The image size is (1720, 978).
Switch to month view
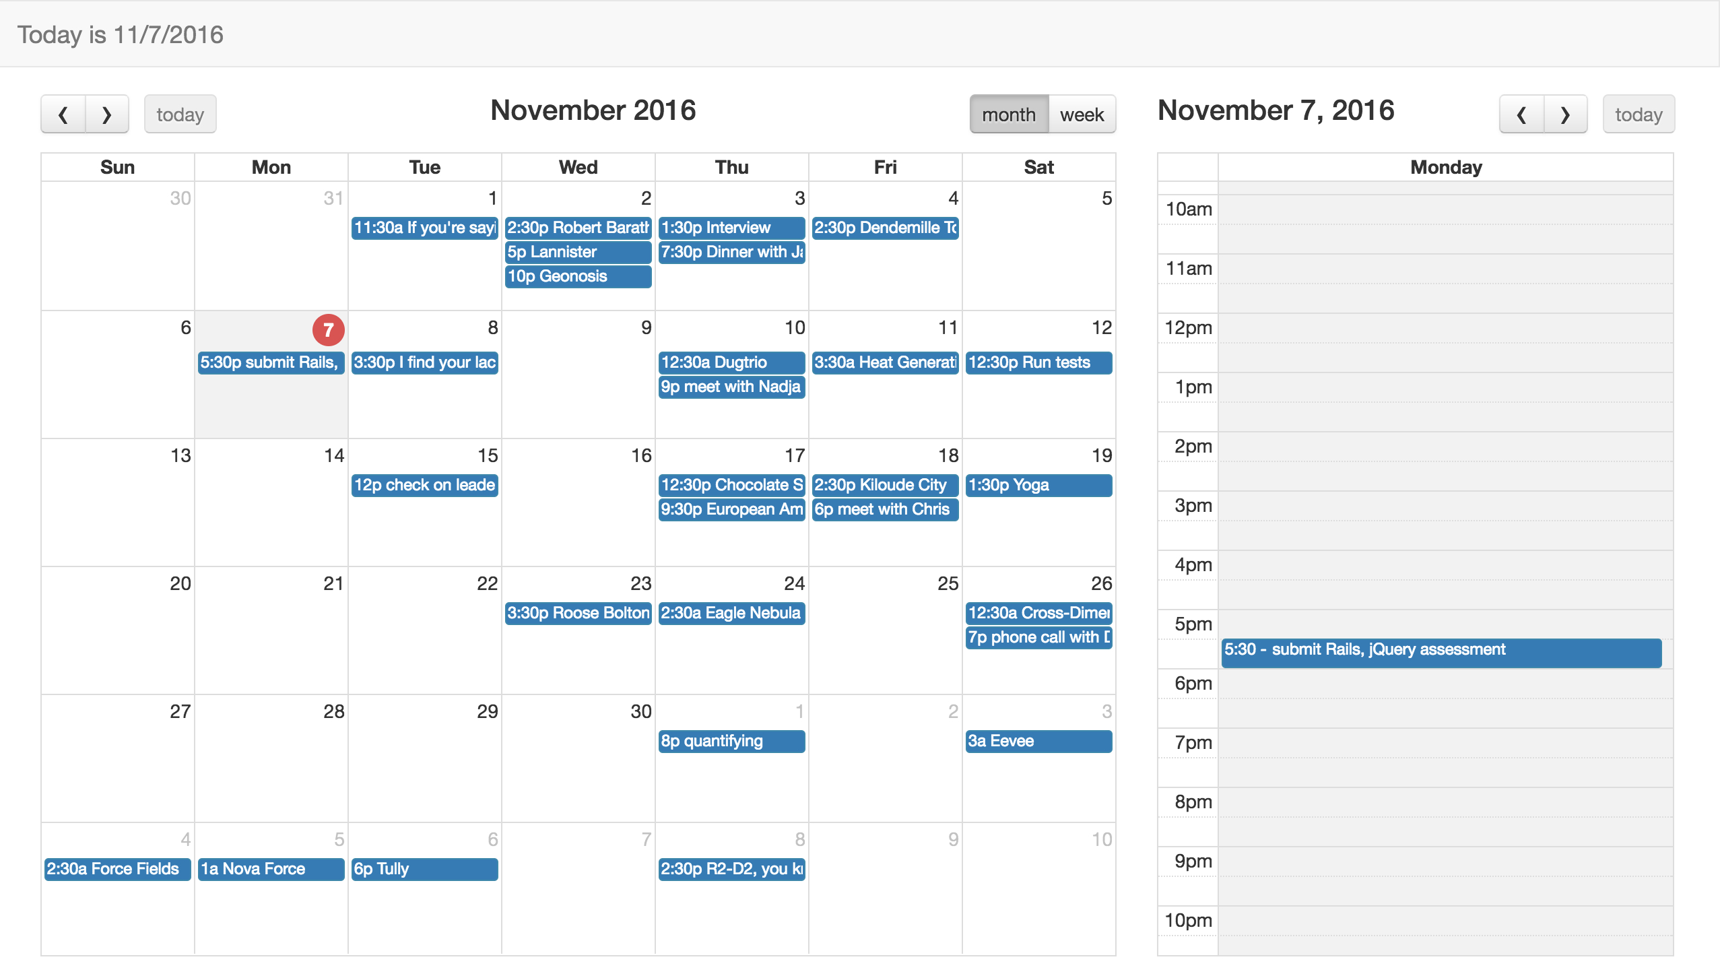tap(1009, 113)
